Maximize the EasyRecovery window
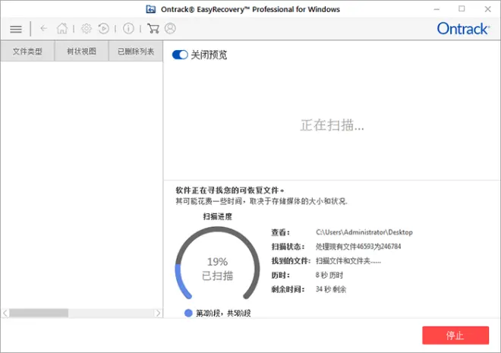501x353 pixels. (462, 9)
